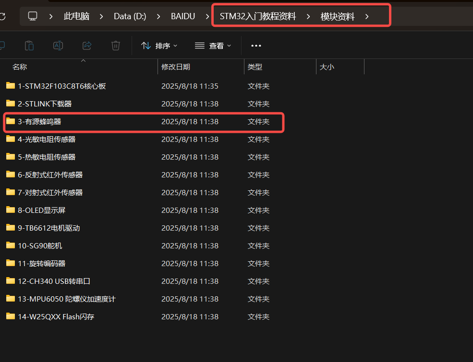Select the name 6-反射式红外传感器
This screenshot has width=473, height=362.
tap(50, 175)
